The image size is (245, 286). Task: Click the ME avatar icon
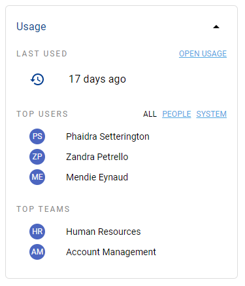[x=37, y=177]
